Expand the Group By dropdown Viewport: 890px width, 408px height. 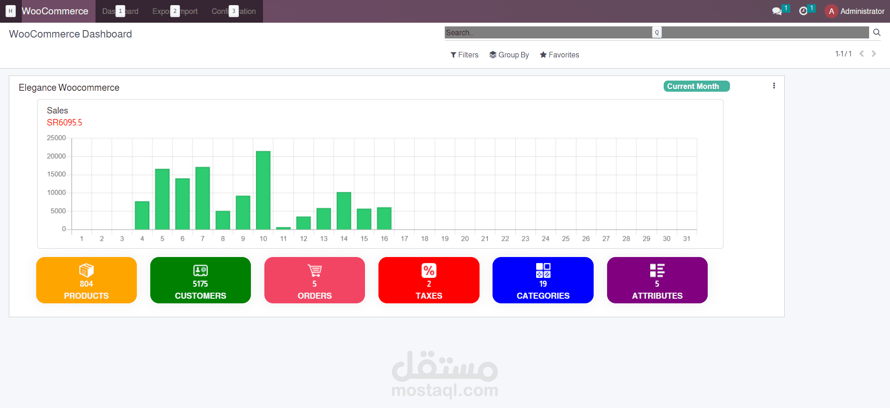(x=509, y=55)
